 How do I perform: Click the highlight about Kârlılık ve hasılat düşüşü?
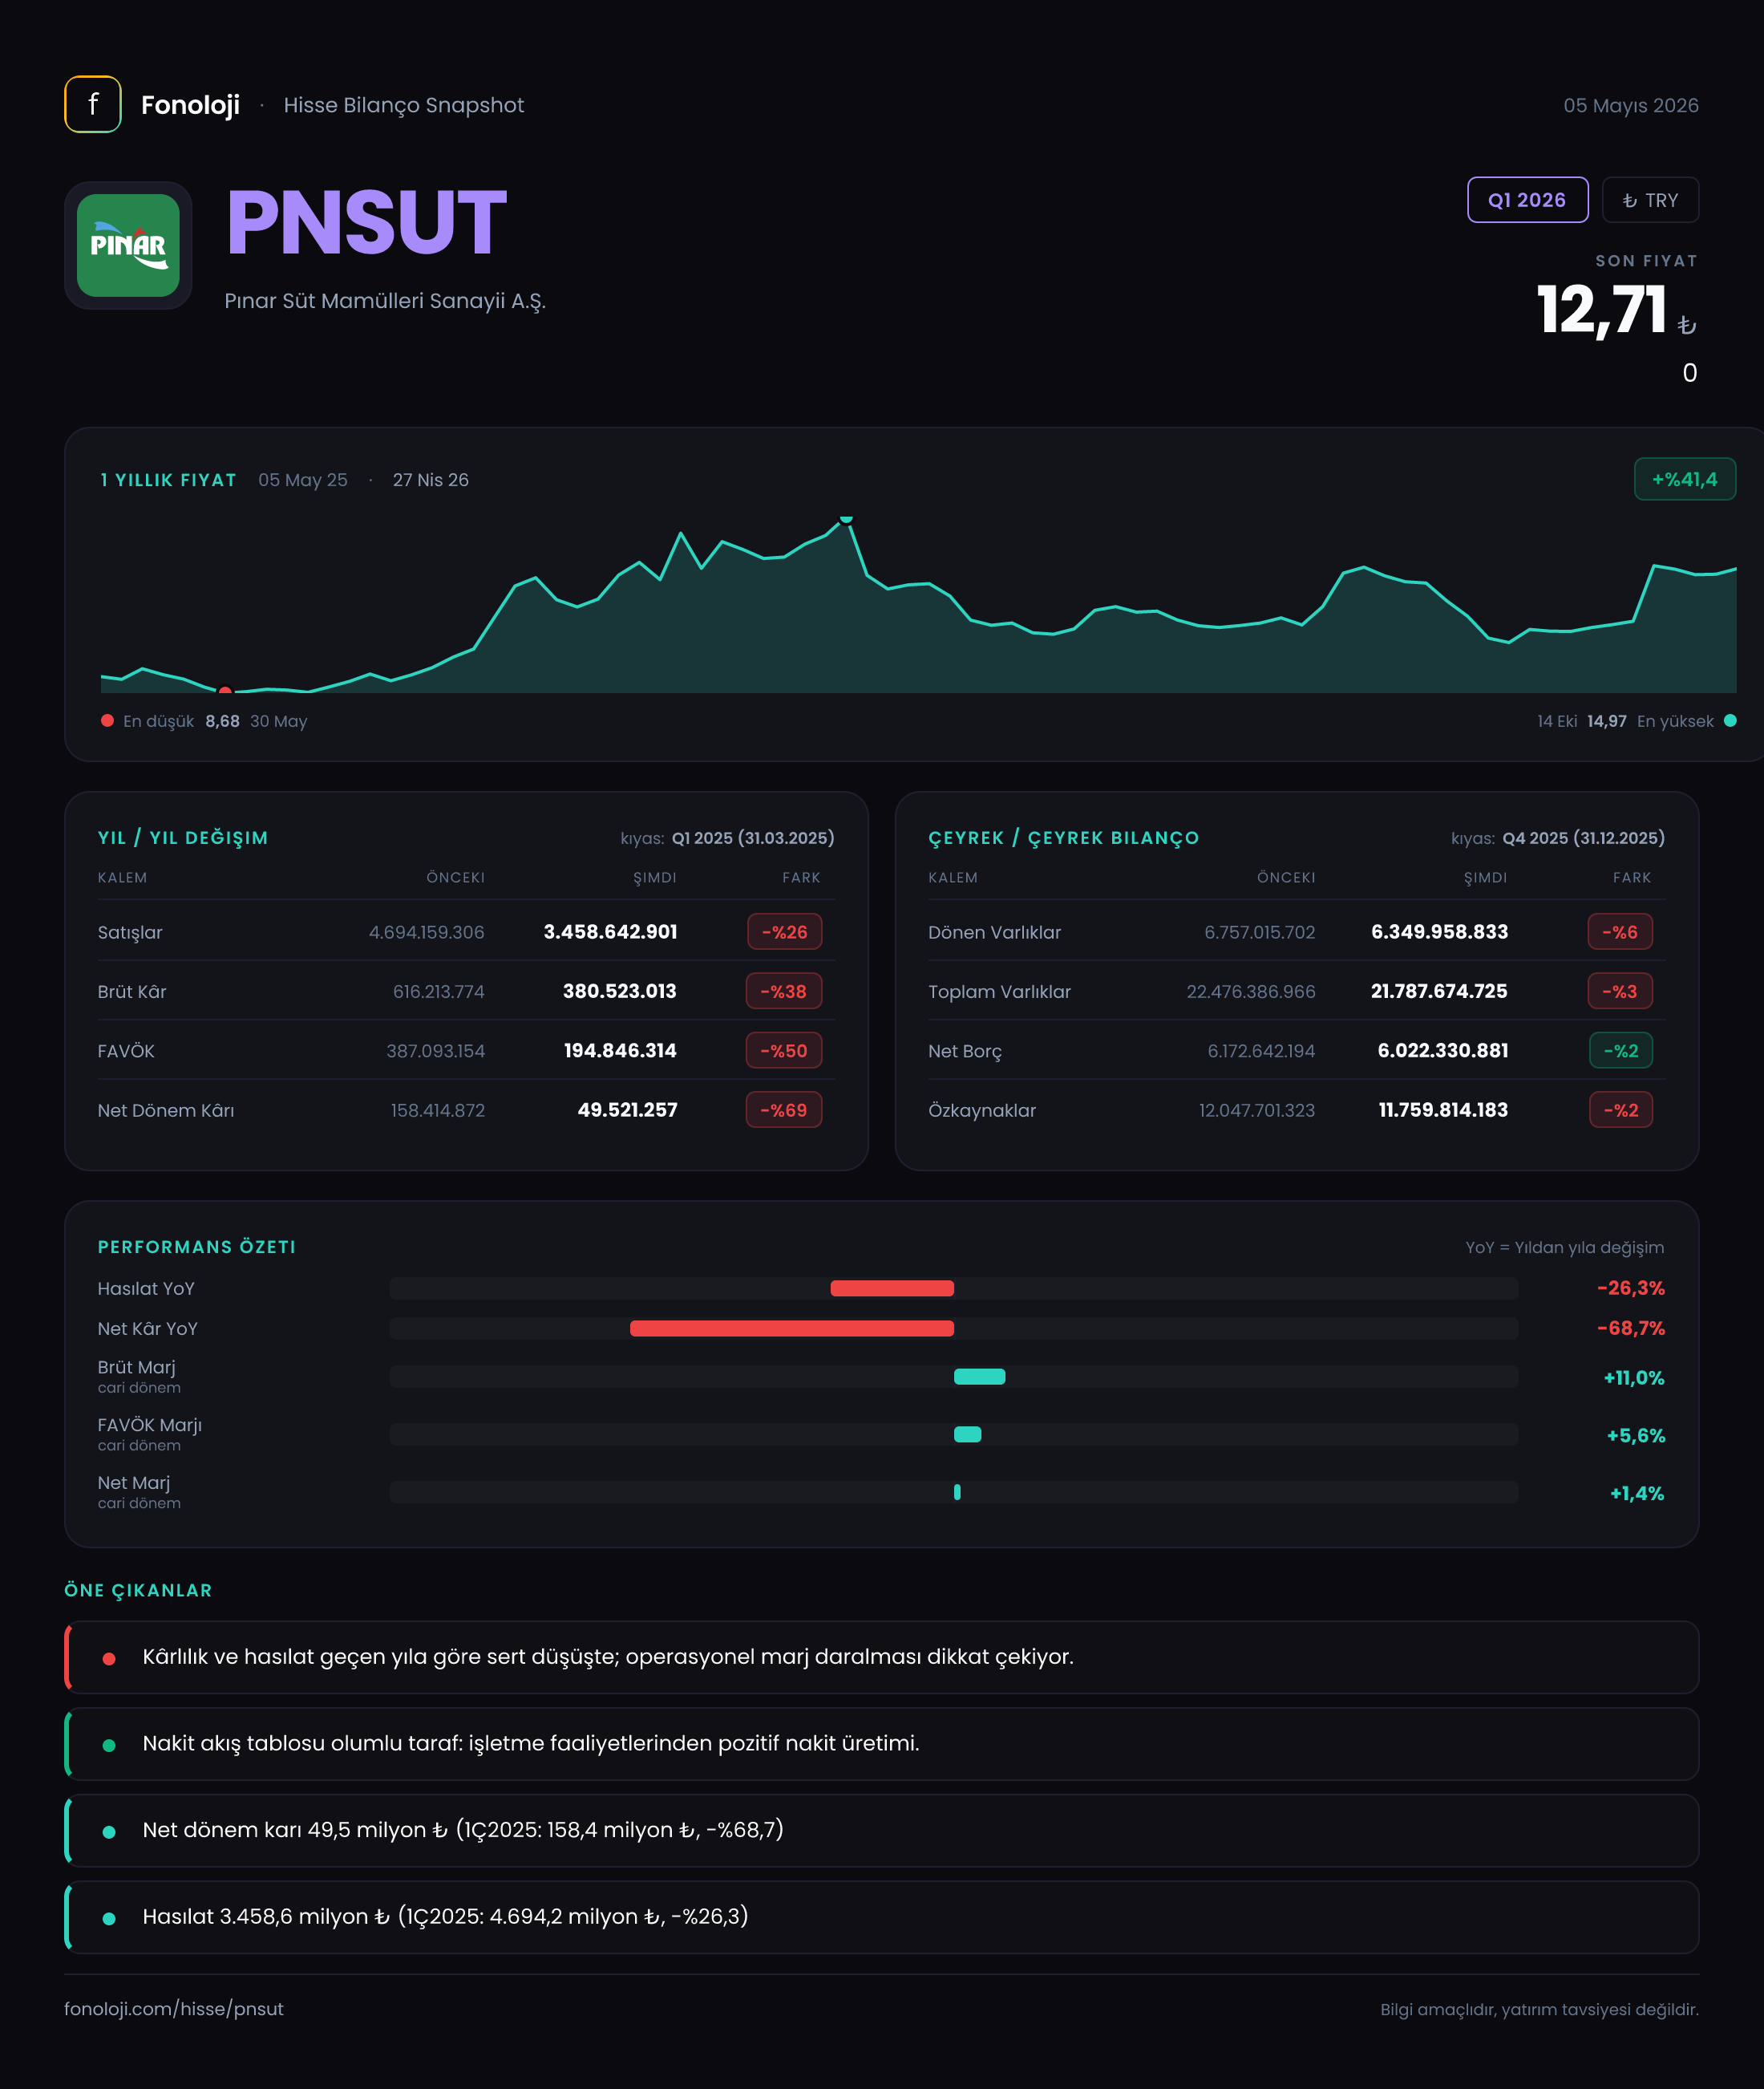pos(881,1657)
